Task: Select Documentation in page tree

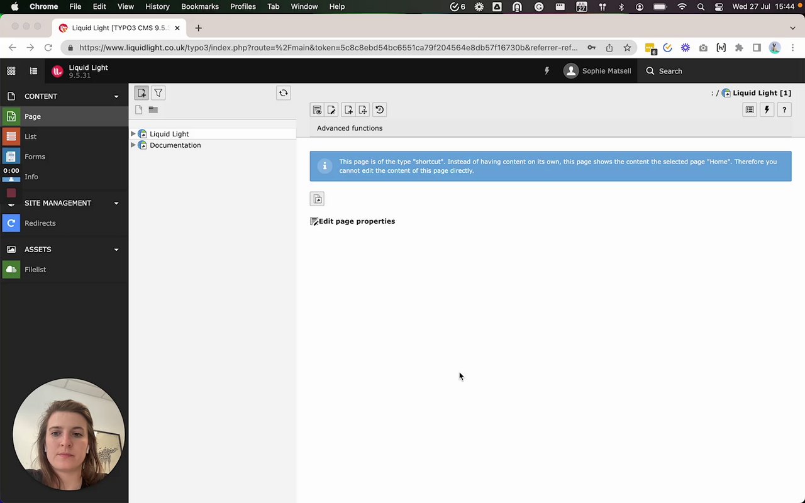Action: (175, 145)
